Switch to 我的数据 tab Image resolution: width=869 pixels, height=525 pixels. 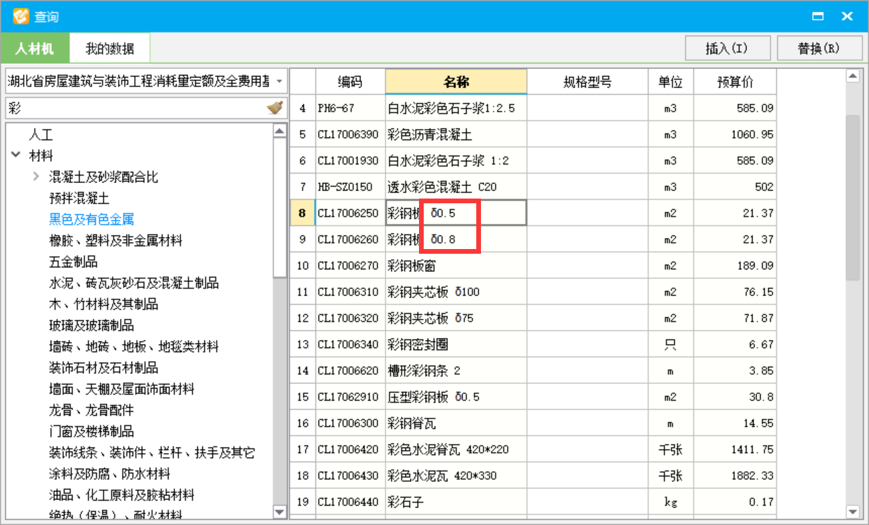click(x=110, y=48)
